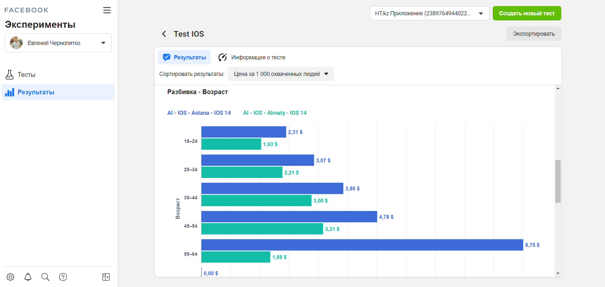Open HT.kz Приложение account selector
This screenshot has height=287, width=605.
[429, 13]
